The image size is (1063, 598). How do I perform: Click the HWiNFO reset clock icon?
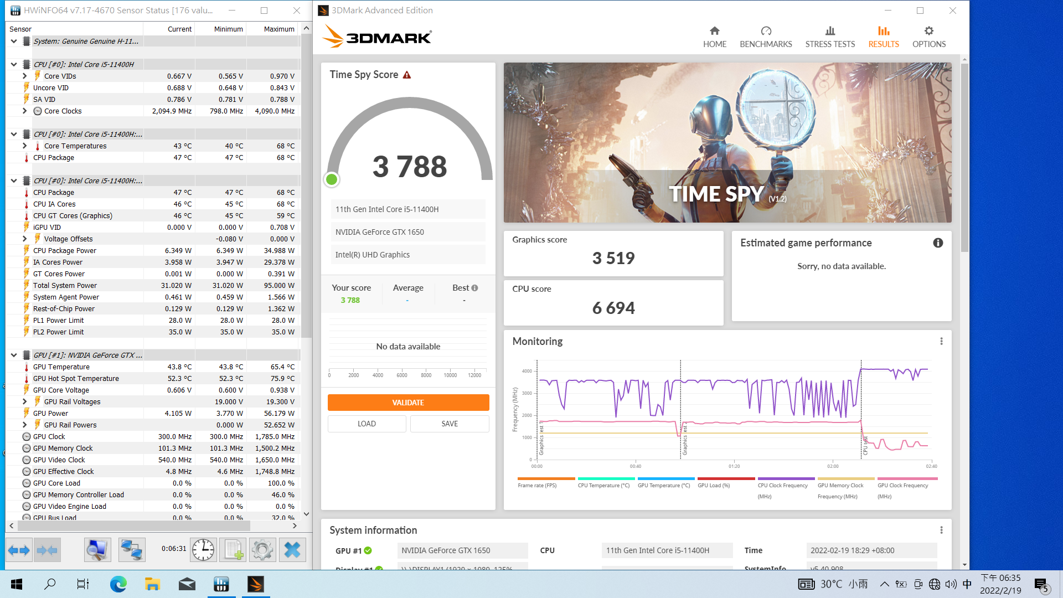point(203,550)
